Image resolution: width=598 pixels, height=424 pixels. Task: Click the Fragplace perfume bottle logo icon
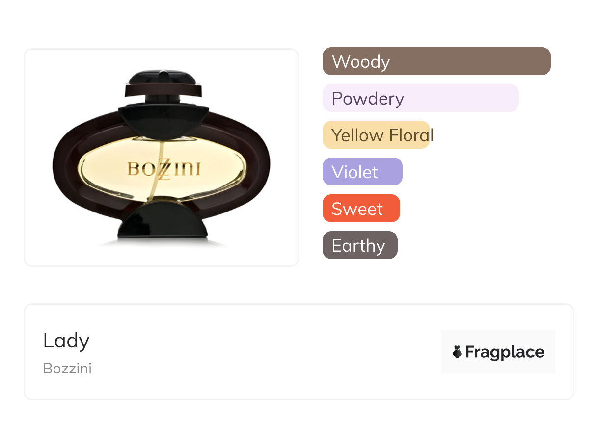457,352
